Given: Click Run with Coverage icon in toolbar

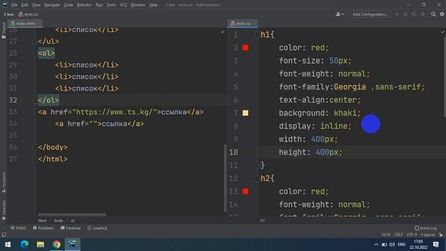Looking at the screenshot, I should tap(414, 14).
